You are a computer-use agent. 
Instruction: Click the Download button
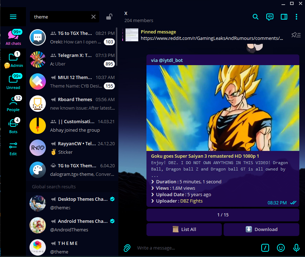pyautogui.click(x=261, y=230)
